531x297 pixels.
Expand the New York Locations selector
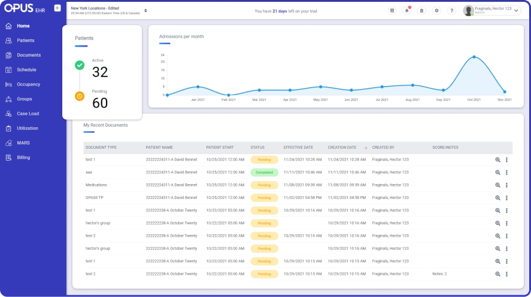(145, 11)
